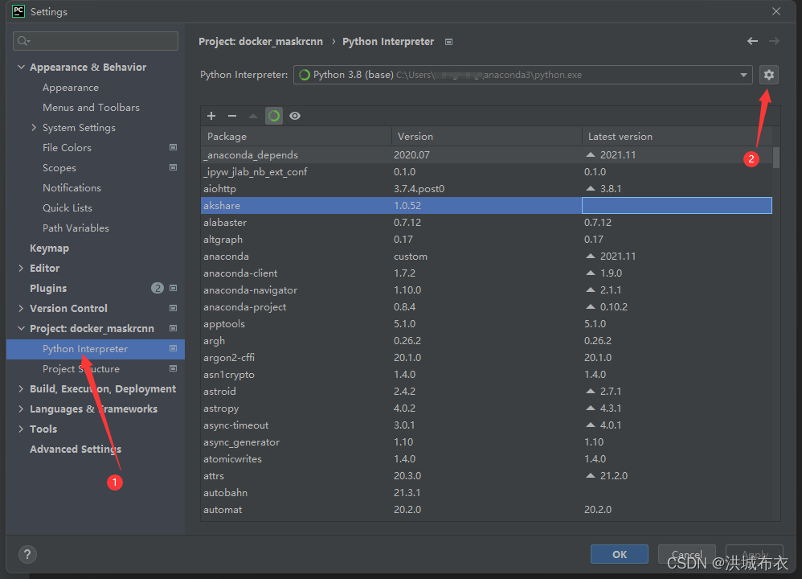Image resolution: width=802 pixels, height=579 pixels.
Task: Toggle the show early releases eye icon
Action: [295, 116]
